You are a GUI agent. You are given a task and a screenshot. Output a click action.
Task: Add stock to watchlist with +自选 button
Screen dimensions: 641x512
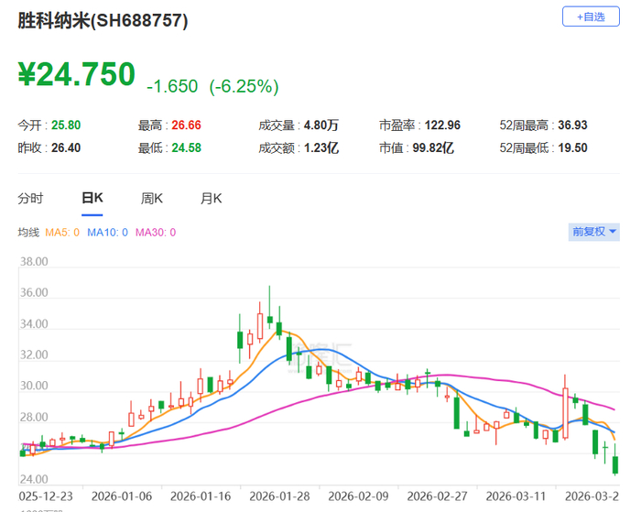point(591,16)
